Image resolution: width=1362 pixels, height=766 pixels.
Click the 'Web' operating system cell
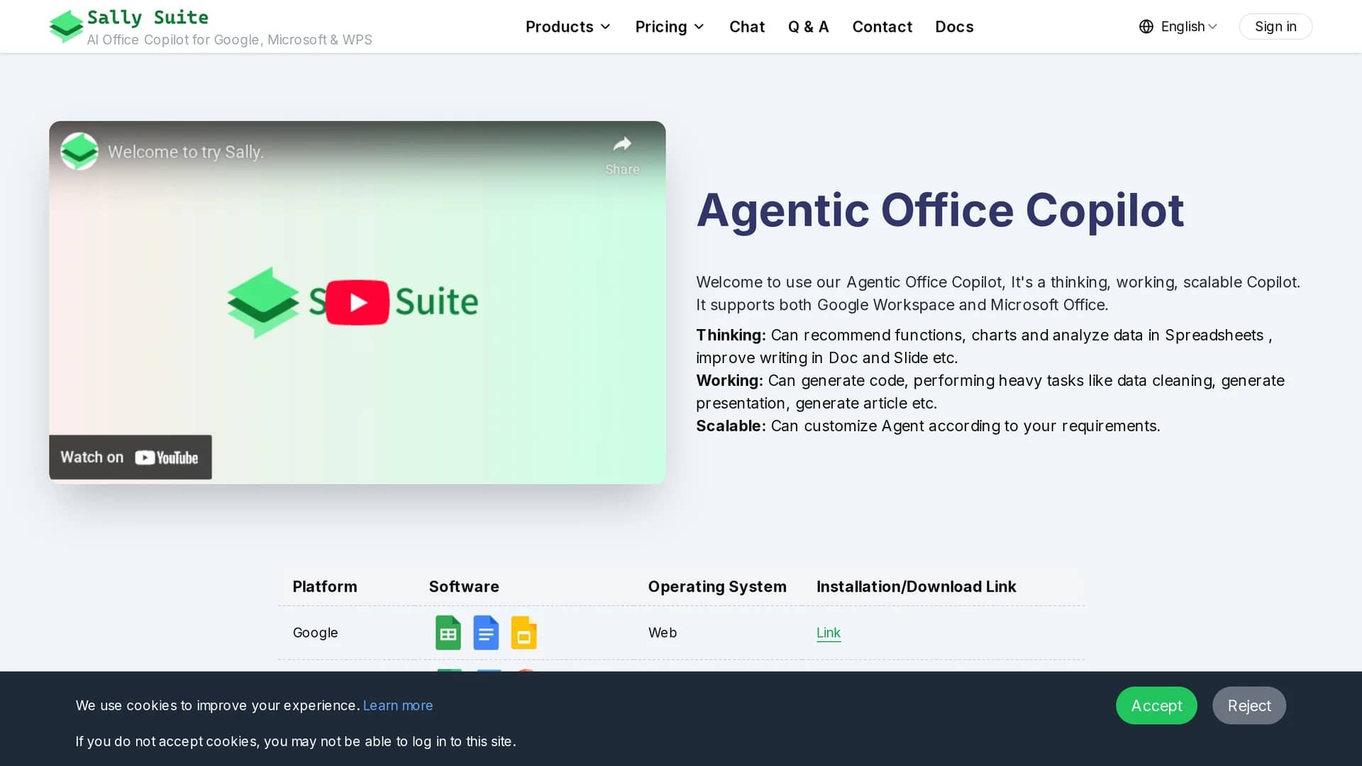pos(663,633)
